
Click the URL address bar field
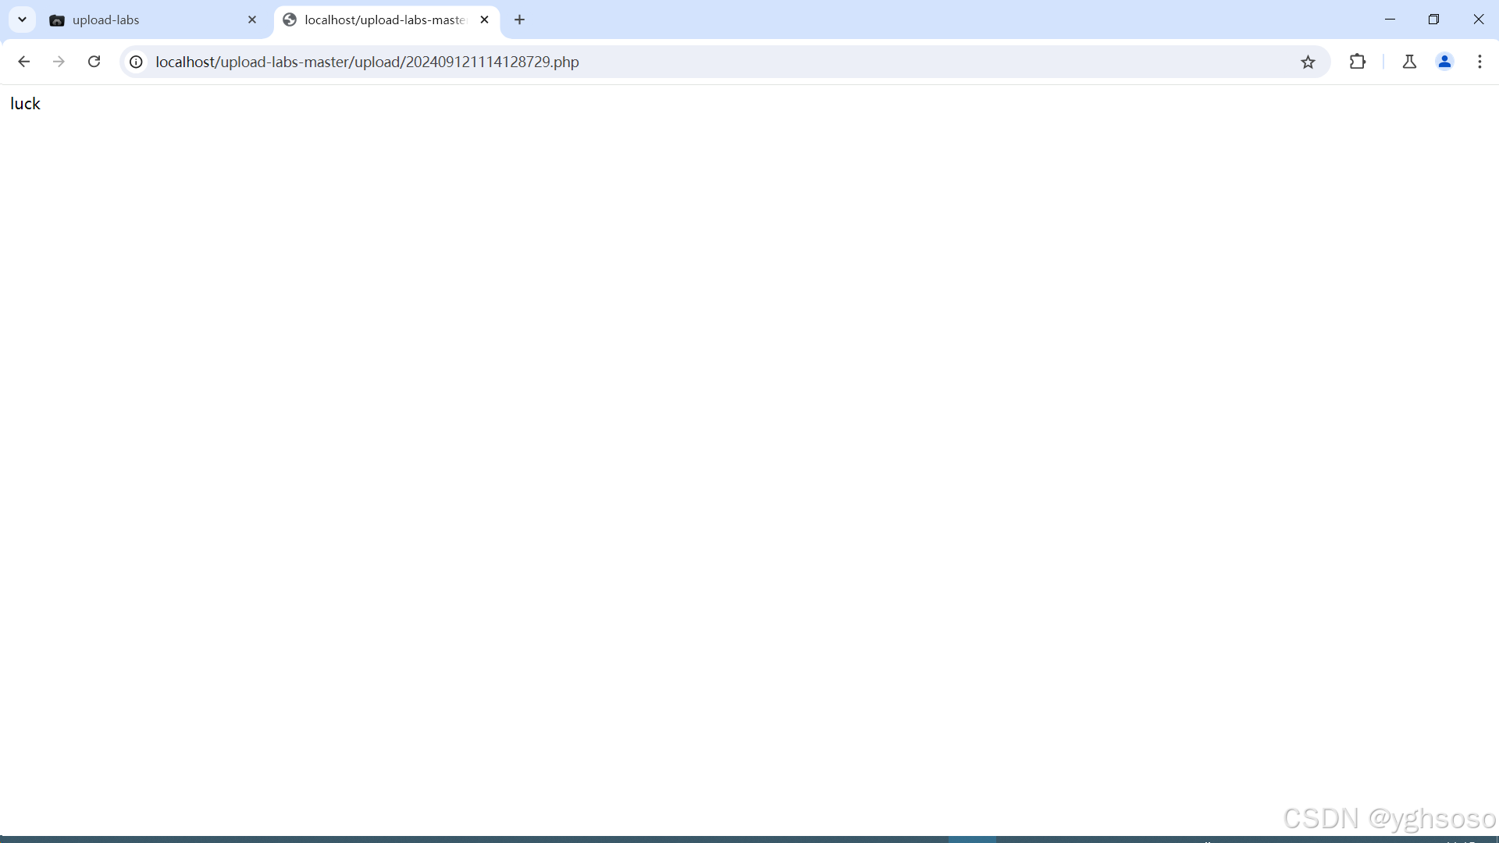(703, 62)
